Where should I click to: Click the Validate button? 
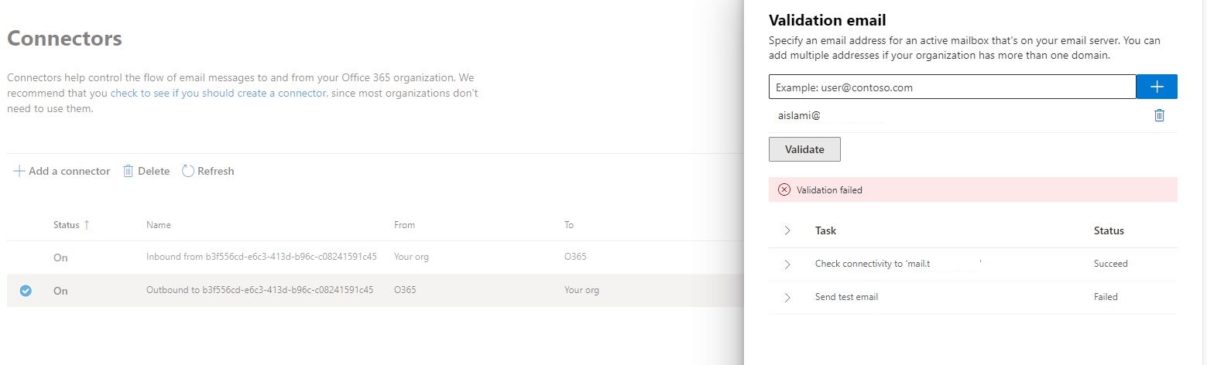(804, 149)
